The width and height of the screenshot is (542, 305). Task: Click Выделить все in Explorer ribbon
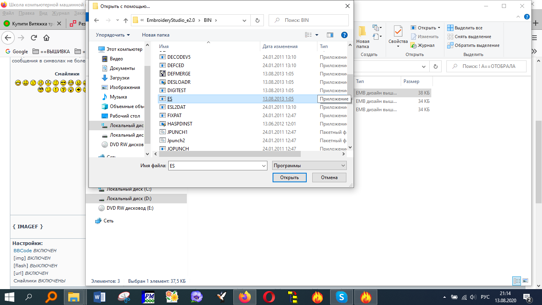(465, 28)
